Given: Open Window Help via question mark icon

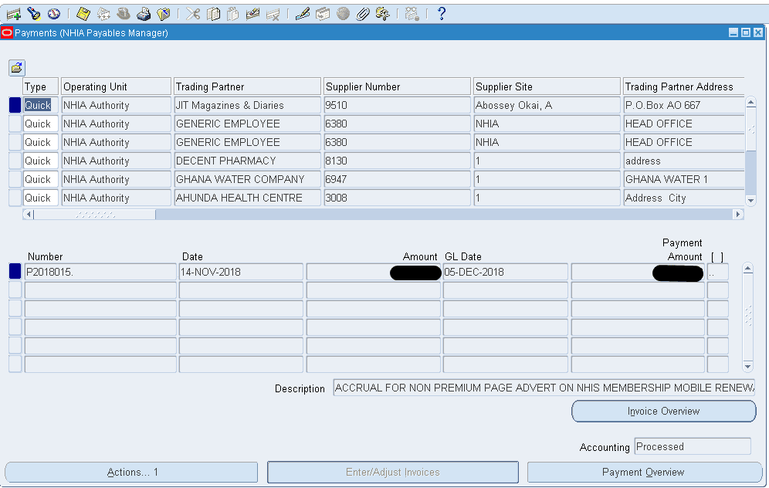Looking at the screenshot, I should pyautogui.click(x=441, y=14).
